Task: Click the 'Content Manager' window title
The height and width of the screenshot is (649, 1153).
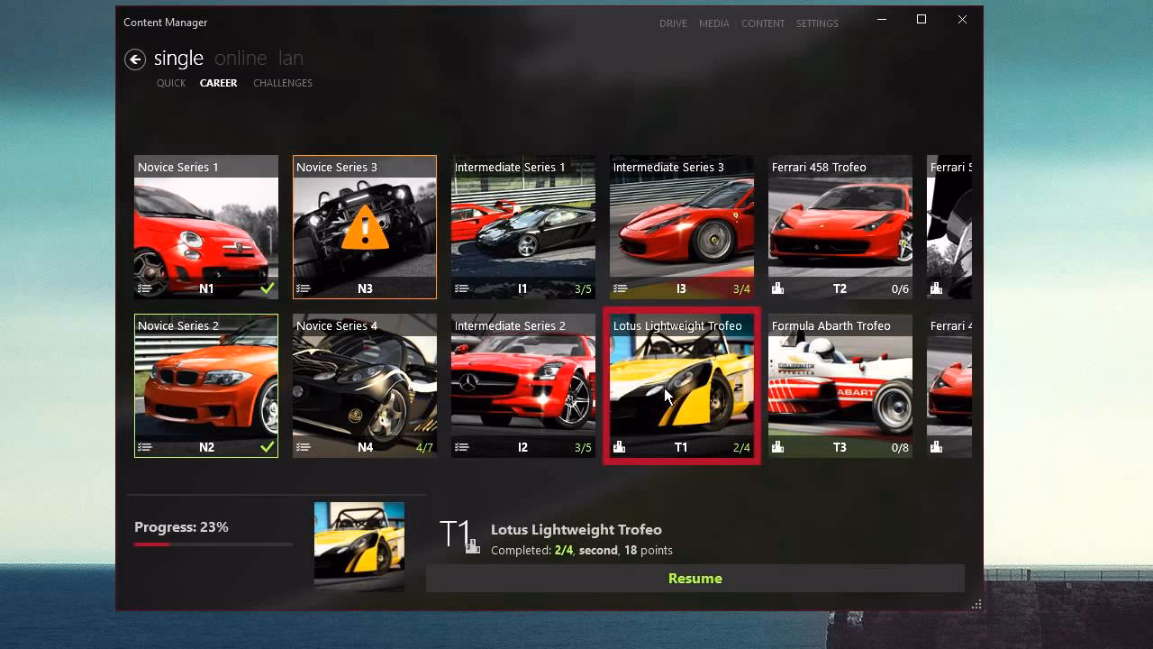Action: (166, 23)
